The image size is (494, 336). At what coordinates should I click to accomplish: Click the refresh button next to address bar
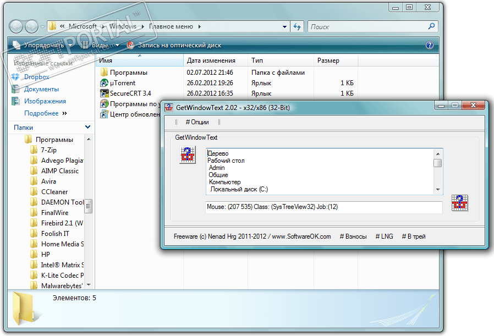click(x=297, y=26)
